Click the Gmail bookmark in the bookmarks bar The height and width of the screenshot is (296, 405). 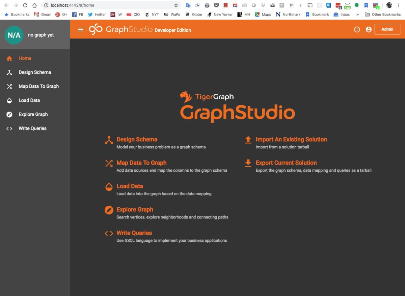(x=42, y=14)
